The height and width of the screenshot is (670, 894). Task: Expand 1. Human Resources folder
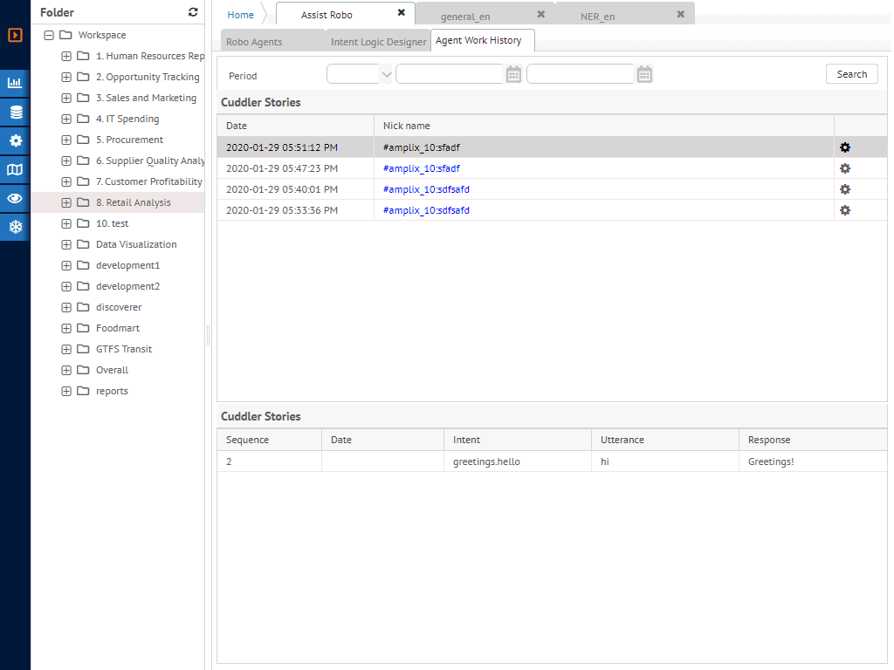(x=66, y=57)
